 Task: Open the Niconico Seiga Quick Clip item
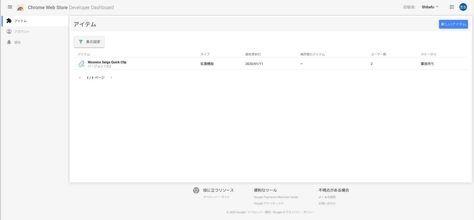click(107, 62)
